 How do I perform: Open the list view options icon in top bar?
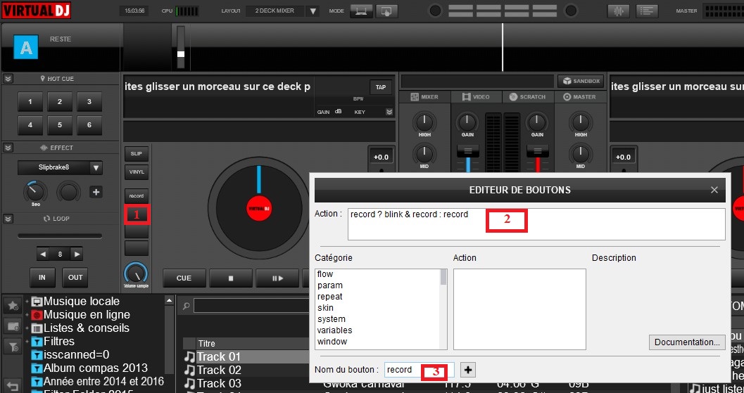[646, 11]
